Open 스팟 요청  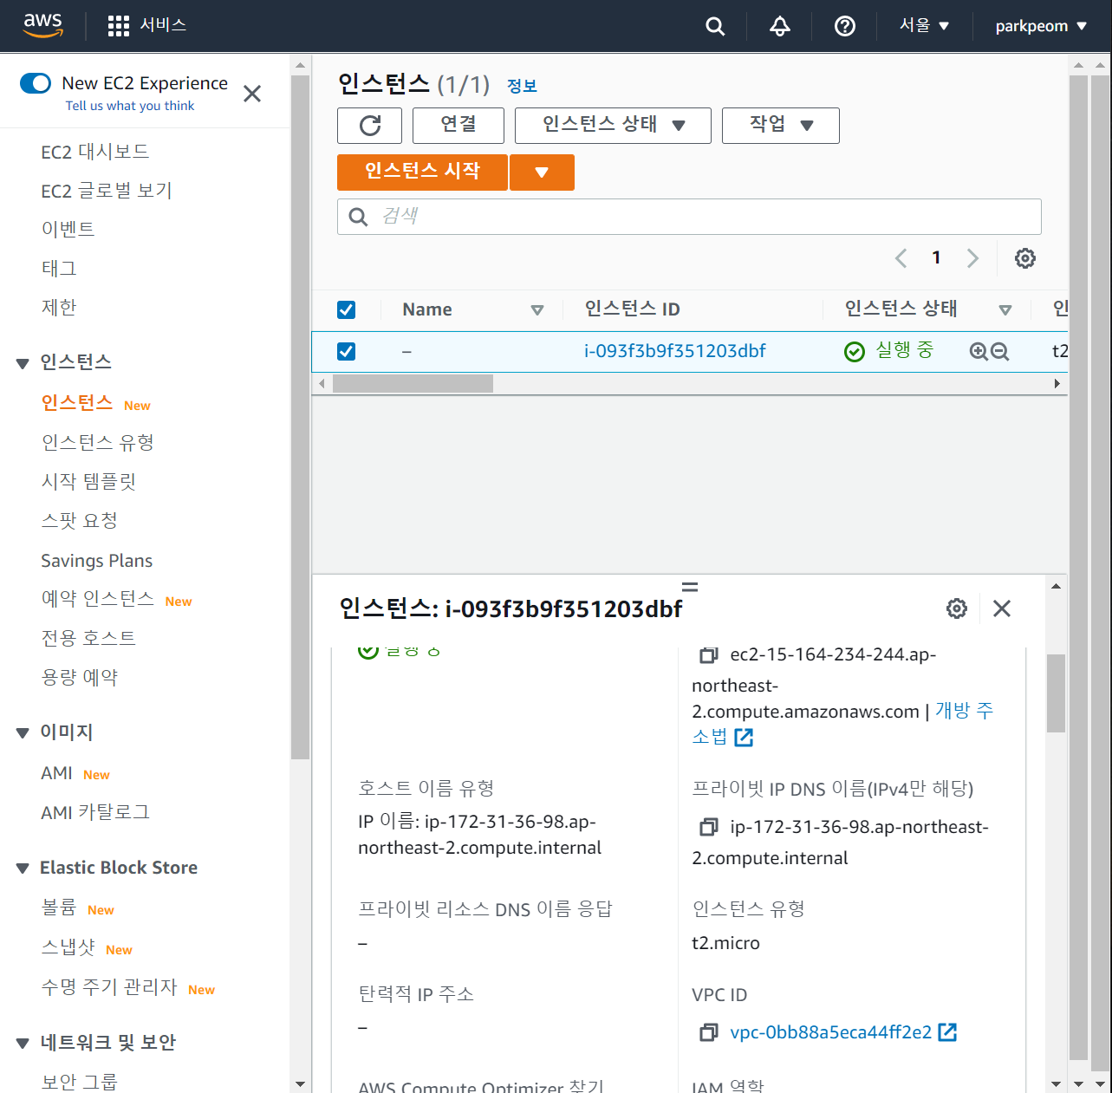[x=80, y=521]
